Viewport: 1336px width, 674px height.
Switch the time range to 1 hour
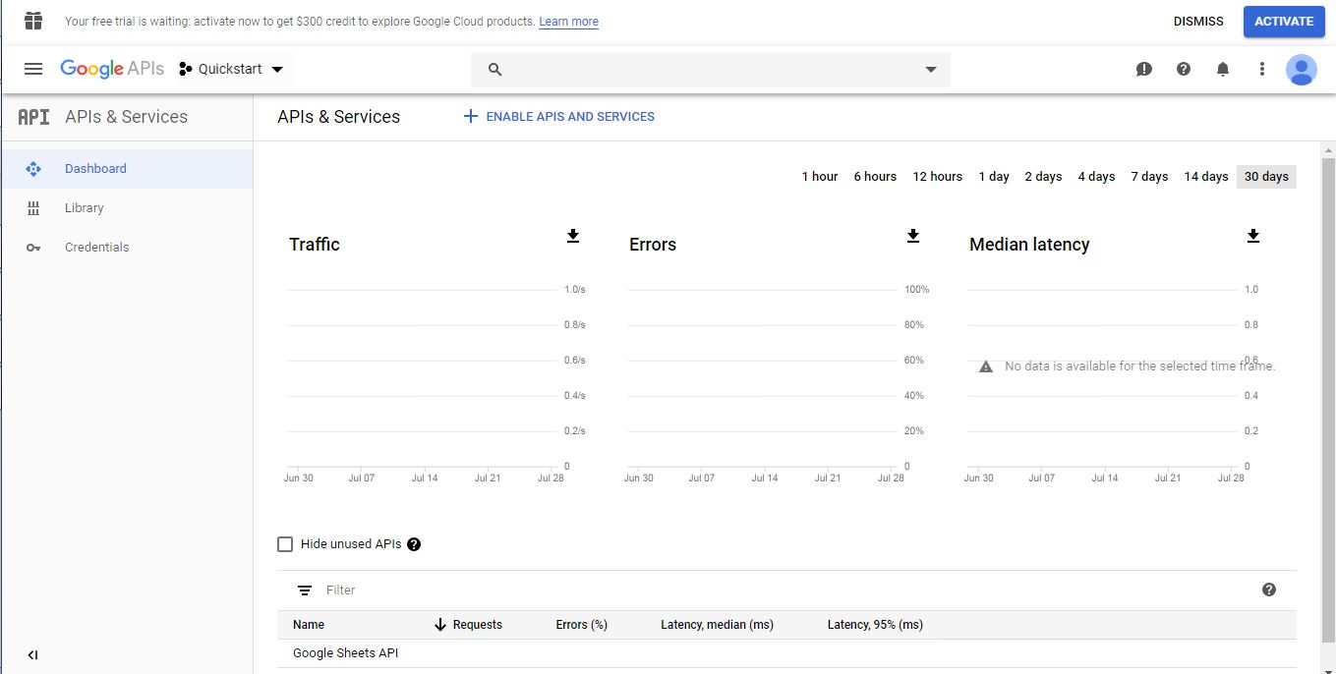[819, 176]
